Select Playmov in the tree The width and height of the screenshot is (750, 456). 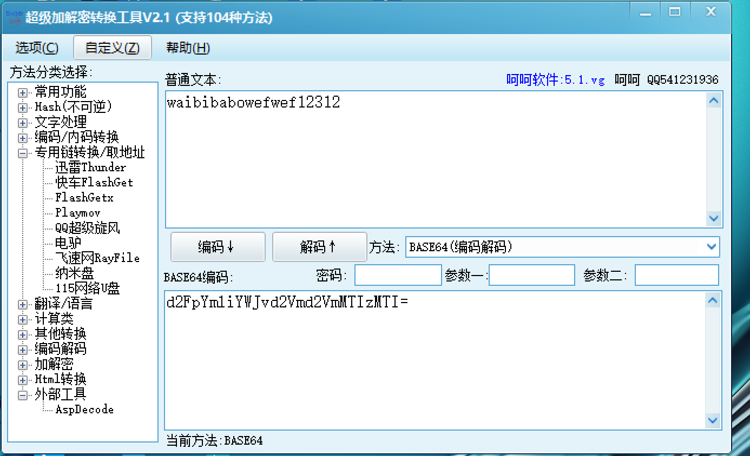point(78,213)
